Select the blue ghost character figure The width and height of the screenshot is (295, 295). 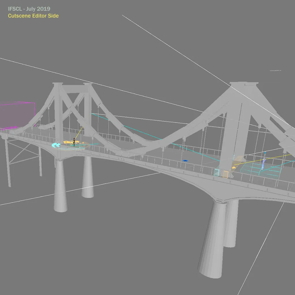coord(264,164)
